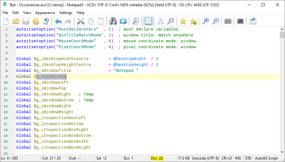This screenshot has width=285, height=162.
Task: Paste from clipboard with the clipboard icon
Action: 101,21
